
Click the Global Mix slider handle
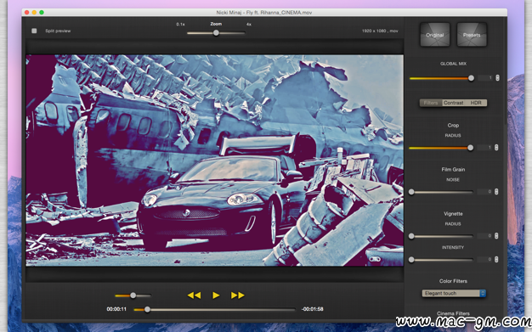471,78
